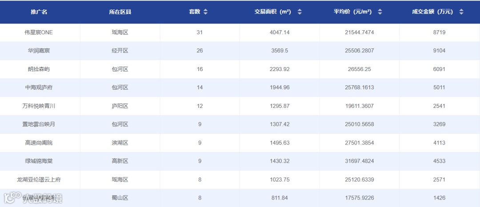
Task: Click the transaction amount 6091
Action: (x=439, y=69)
